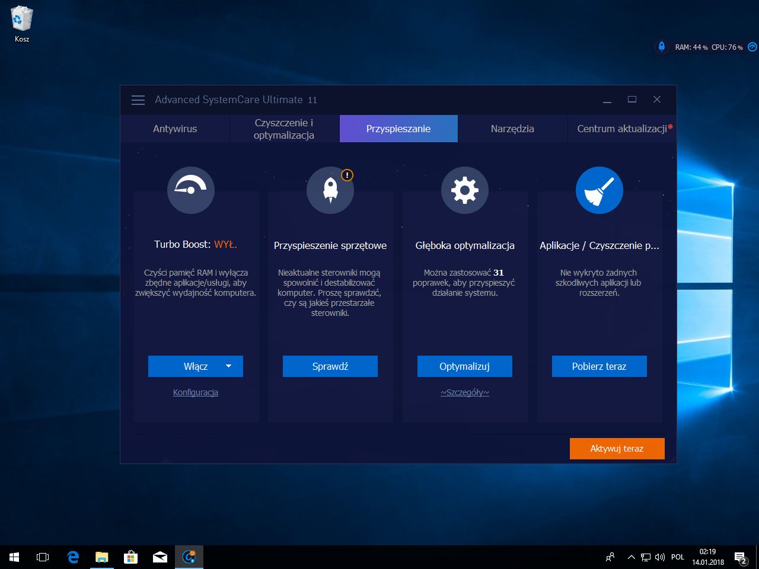Open the Mail app from the taskbar

[x=160, y=557]
